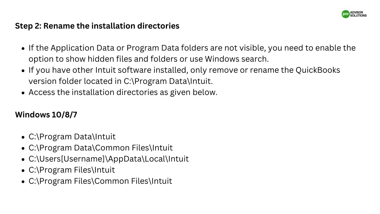380x214 pixels.
Task: Click the 'Step 2: Rename the installation directories' heading
Action: pos(97,26)
